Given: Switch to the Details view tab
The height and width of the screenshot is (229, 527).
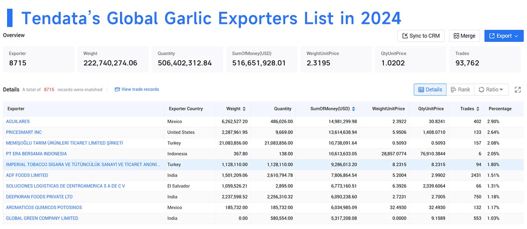Looking at the screenshot, I should point(430,90).
